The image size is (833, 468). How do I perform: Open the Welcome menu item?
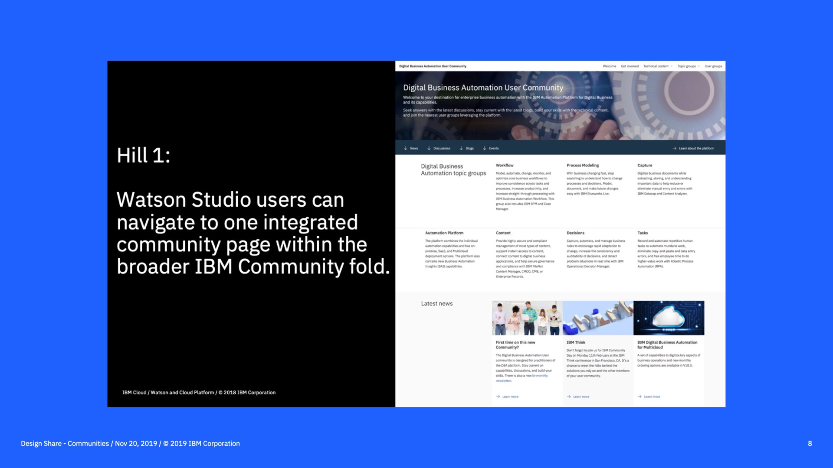(609, 66)
